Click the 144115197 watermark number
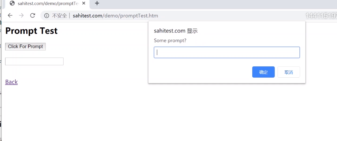337x141 pixels. pos(321,16)
